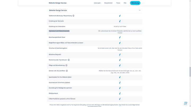Click checkmark in Erstellung der Startseite row

[120, 21]
